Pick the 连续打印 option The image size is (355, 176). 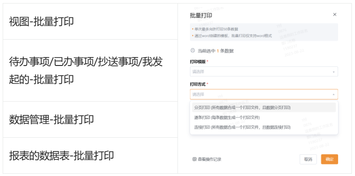point(264,127)
